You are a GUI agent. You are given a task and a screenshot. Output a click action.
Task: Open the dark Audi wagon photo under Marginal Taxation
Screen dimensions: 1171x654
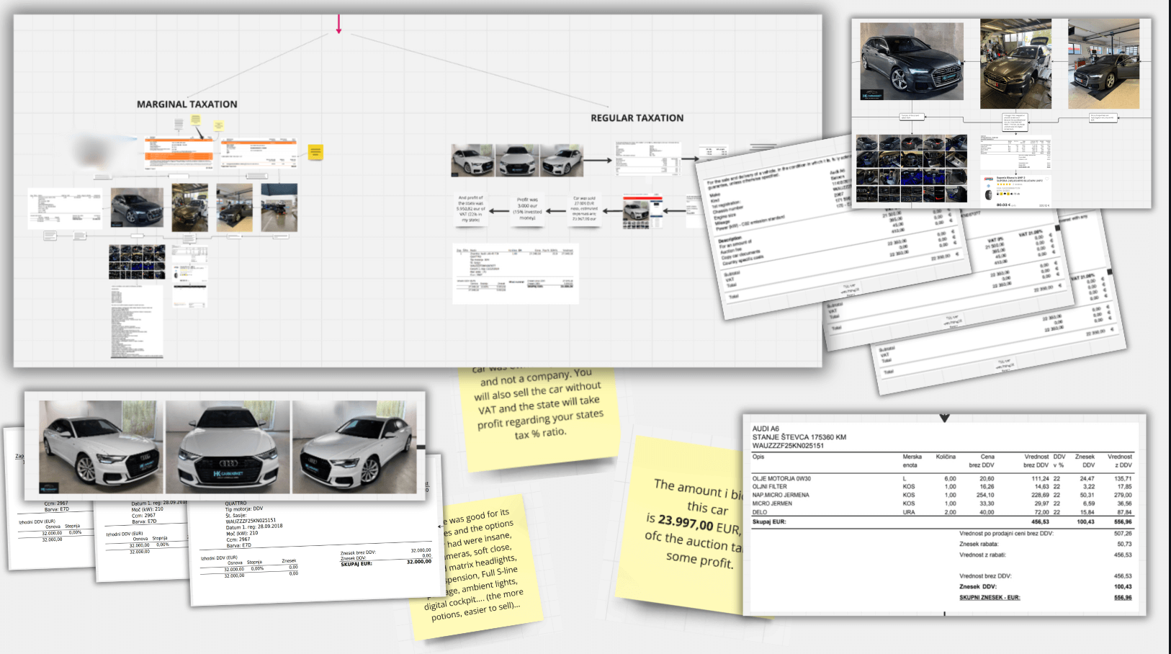tap(137, 207)
